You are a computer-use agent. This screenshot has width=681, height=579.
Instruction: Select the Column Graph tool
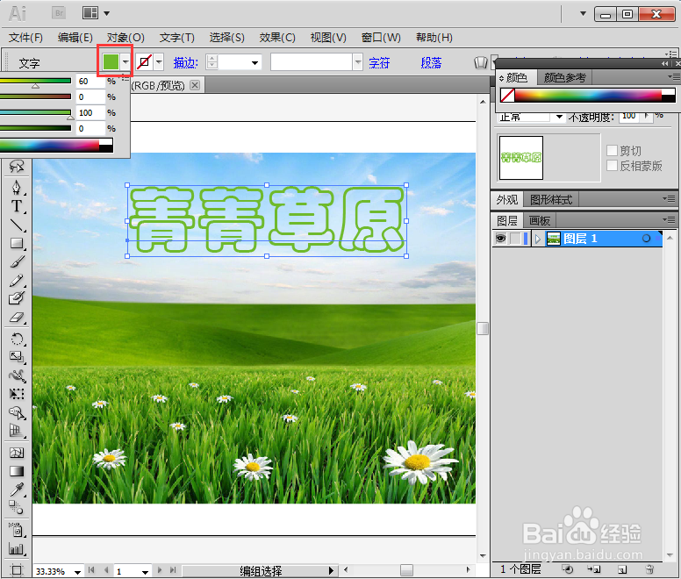[x=17, y=549]
